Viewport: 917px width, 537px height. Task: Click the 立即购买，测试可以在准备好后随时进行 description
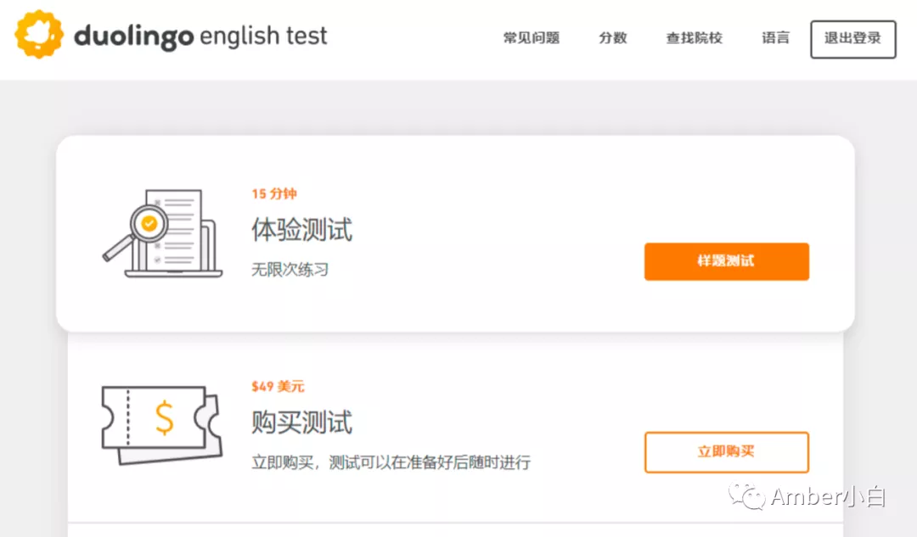pos(391,462)
